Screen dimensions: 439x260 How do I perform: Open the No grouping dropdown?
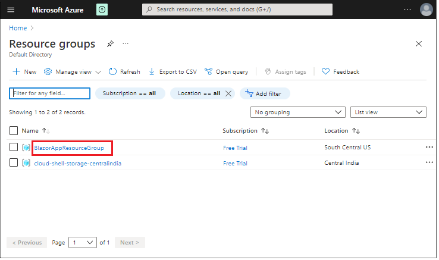(x=298, y=112)
